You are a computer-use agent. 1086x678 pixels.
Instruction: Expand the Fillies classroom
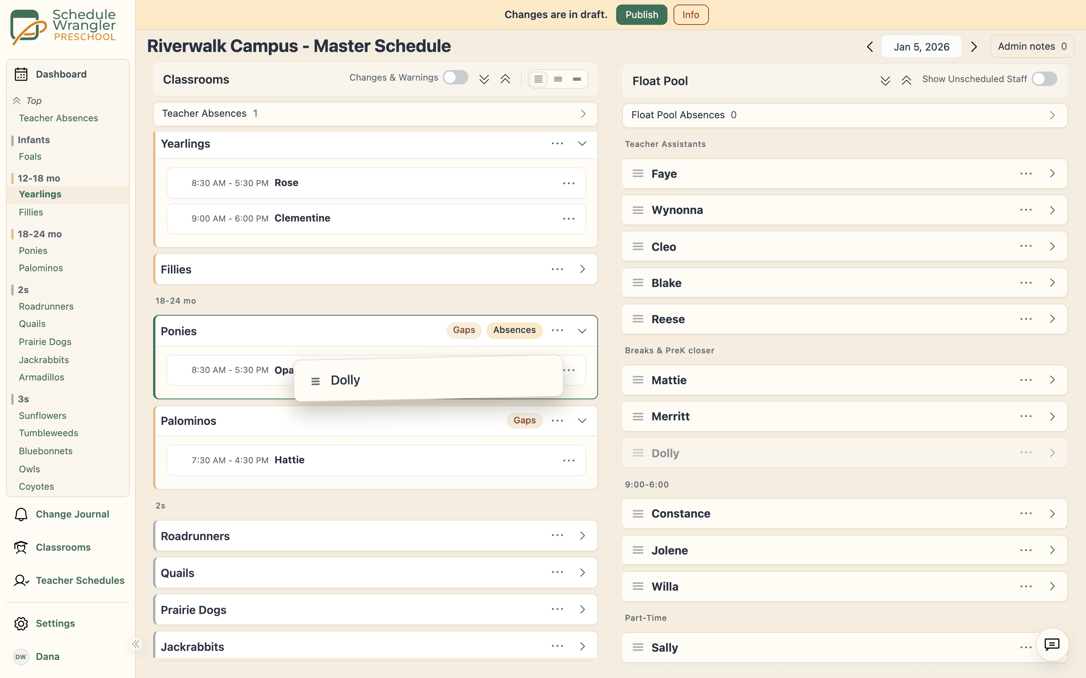(x=582, y=269)
